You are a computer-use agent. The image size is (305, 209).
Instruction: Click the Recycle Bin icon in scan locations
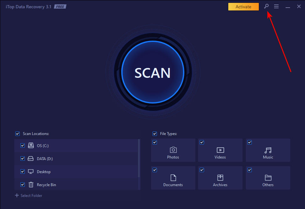(31, 185)
